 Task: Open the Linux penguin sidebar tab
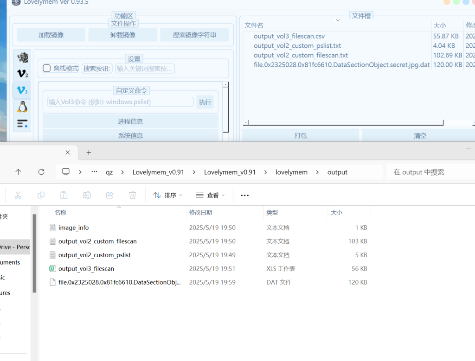22,107
